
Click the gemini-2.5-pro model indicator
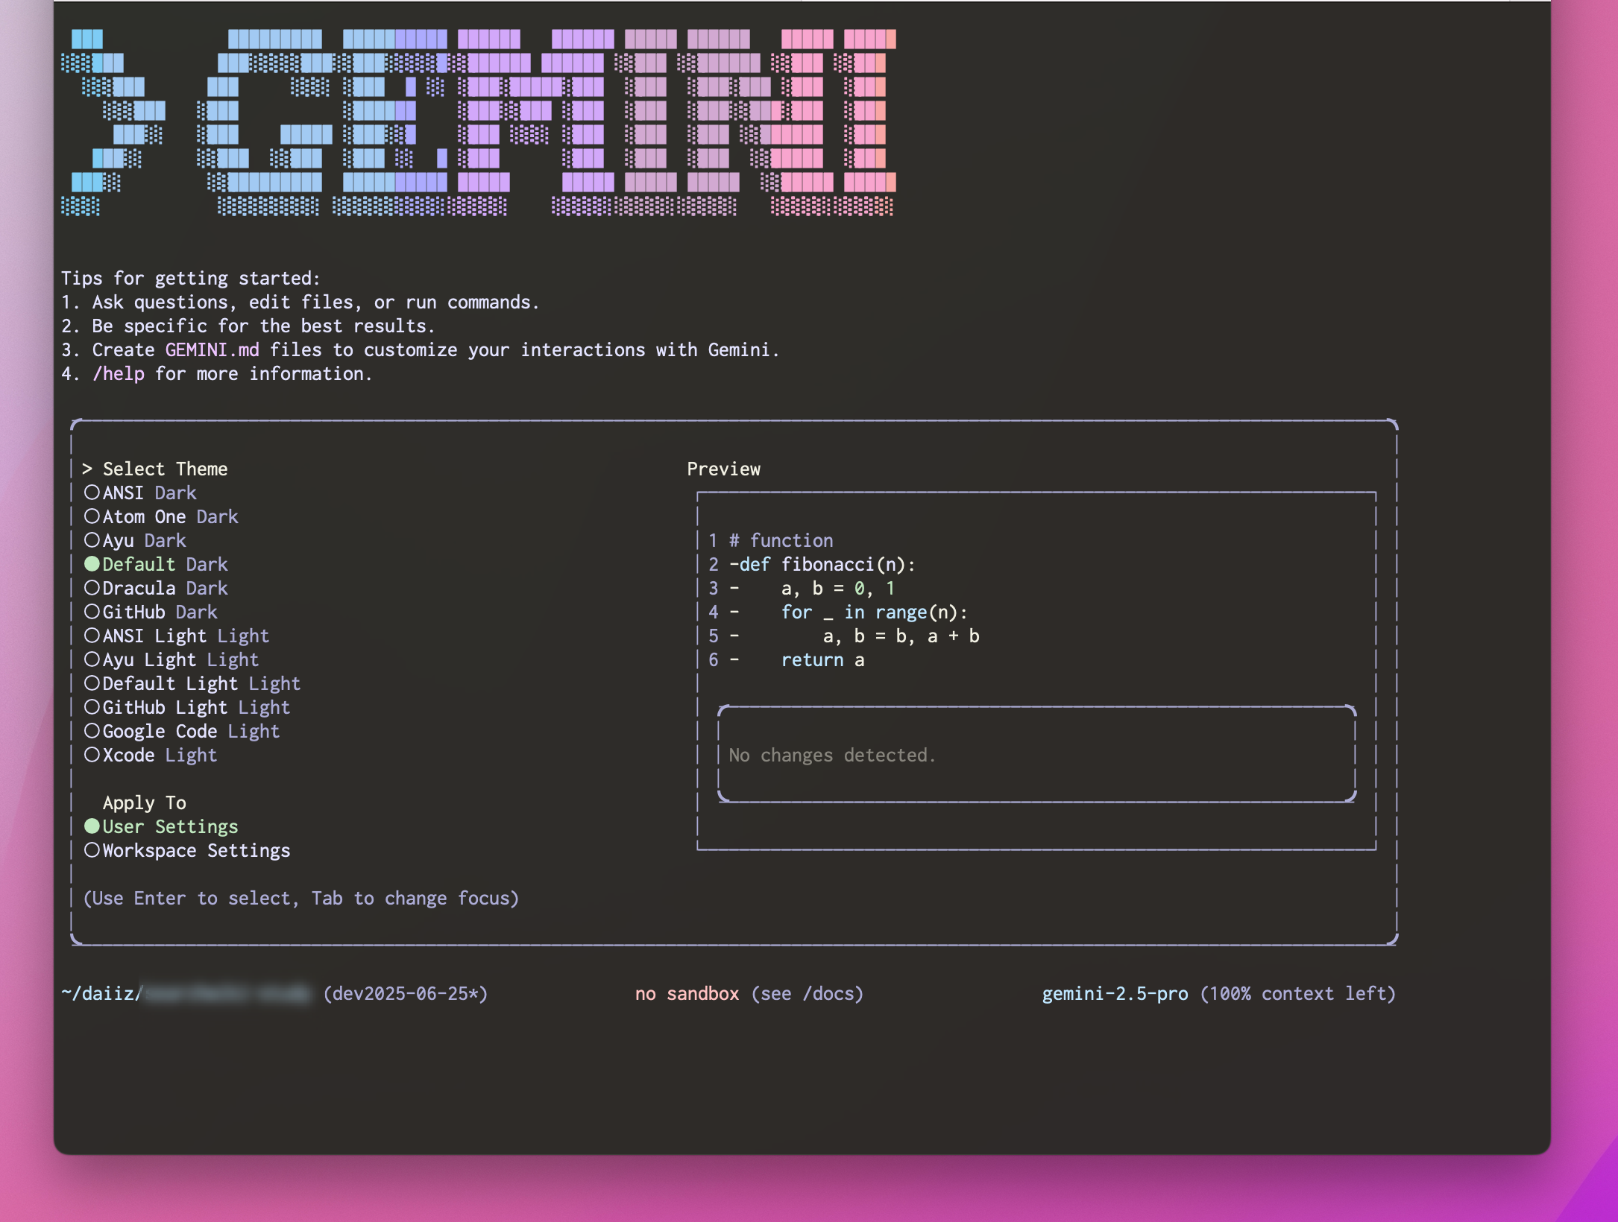[x=1114, y=993]
